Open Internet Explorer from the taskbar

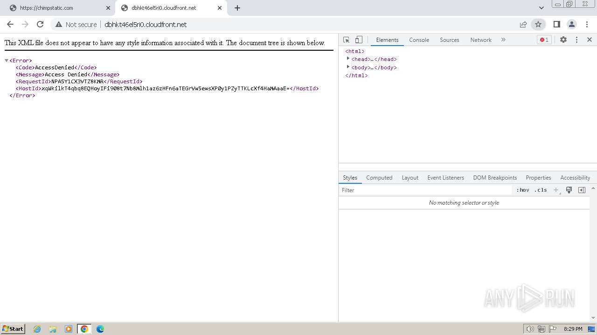pos(37,329)
